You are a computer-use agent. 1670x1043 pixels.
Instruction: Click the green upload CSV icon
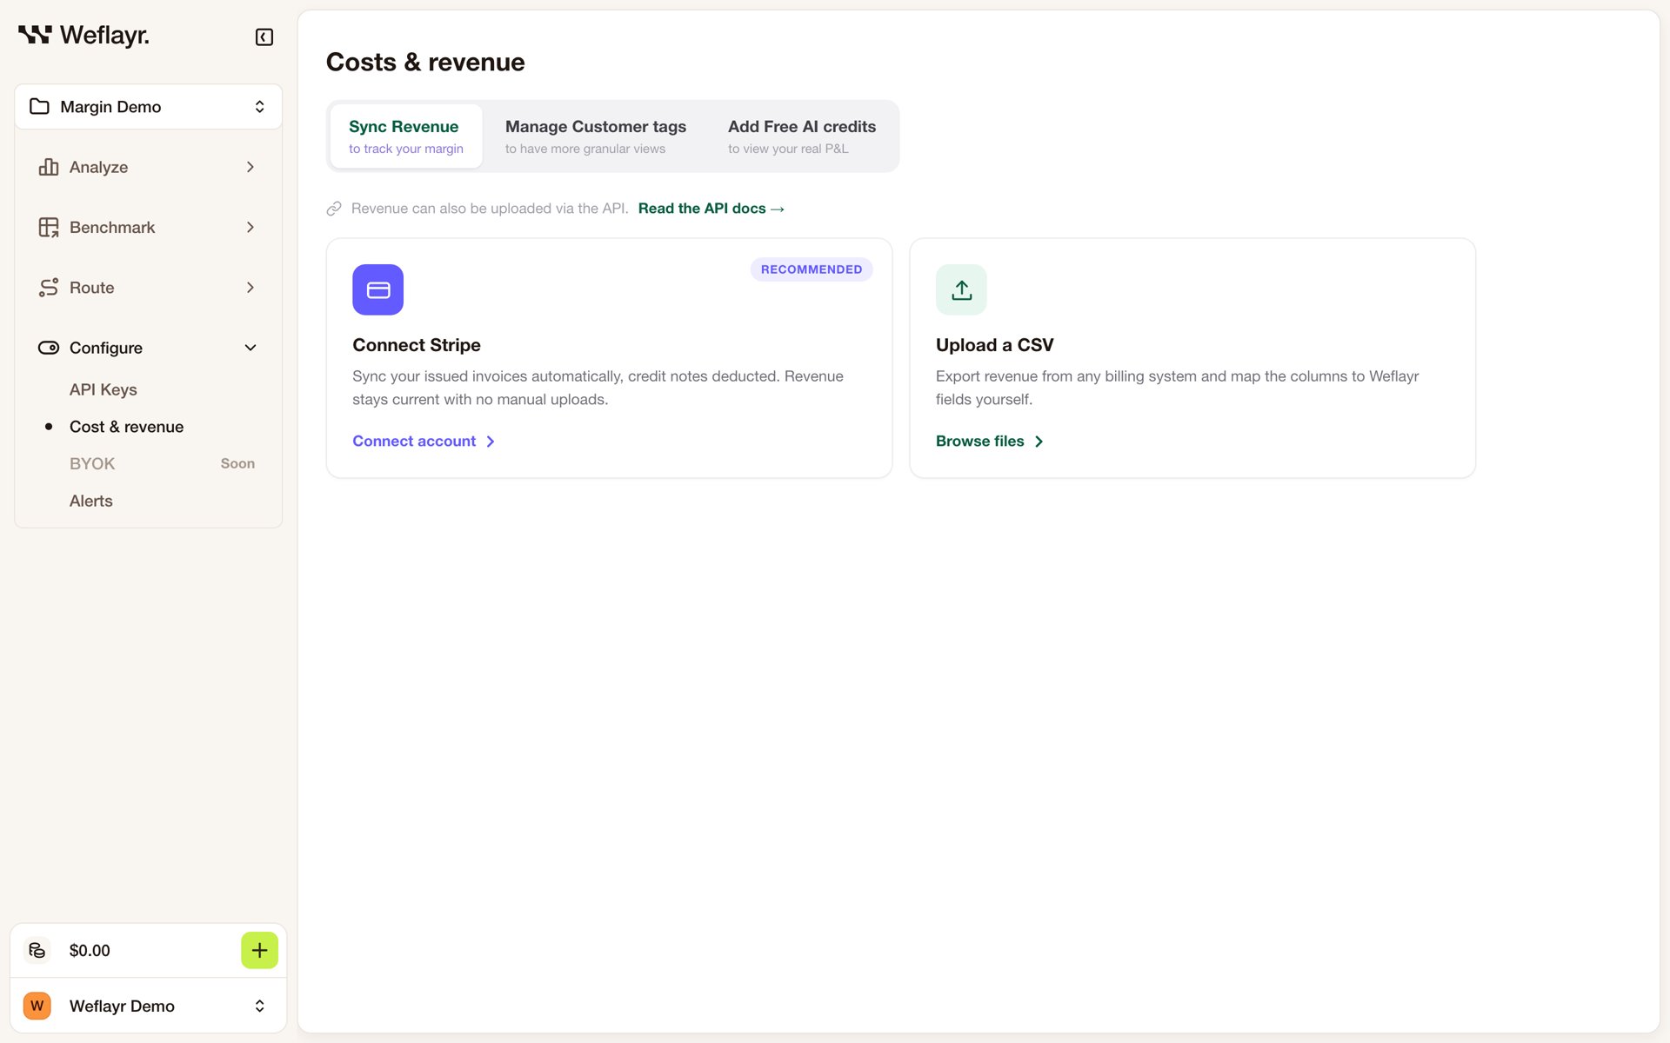coord(961,289)
